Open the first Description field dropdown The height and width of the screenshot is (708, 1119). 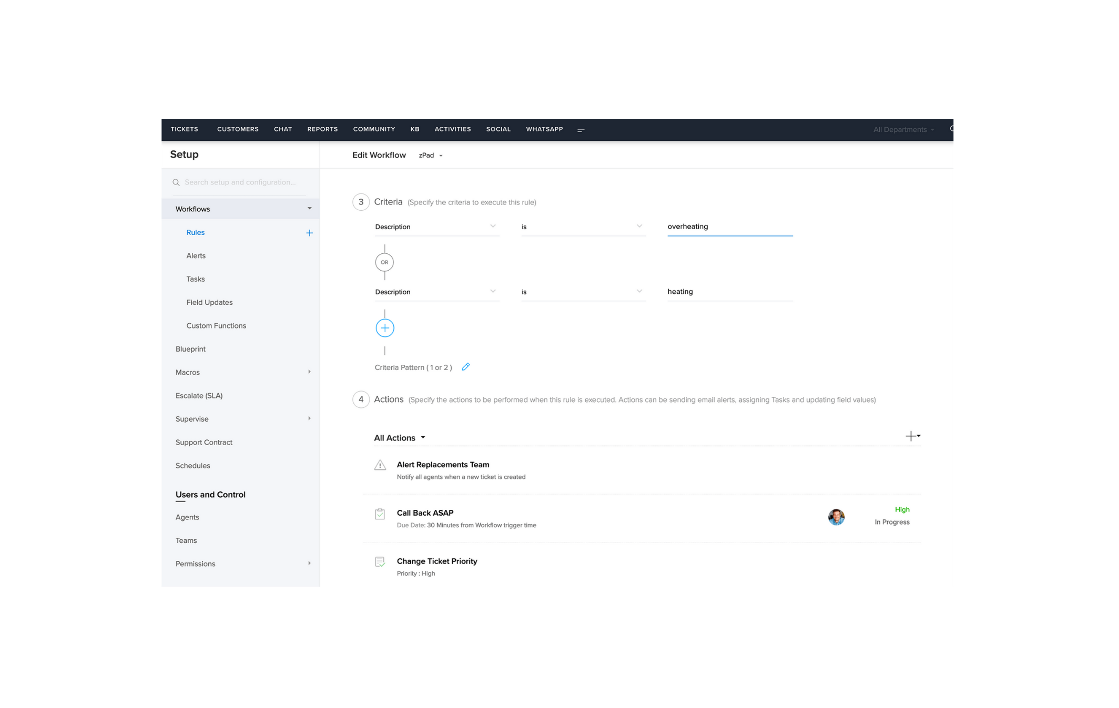436,227
